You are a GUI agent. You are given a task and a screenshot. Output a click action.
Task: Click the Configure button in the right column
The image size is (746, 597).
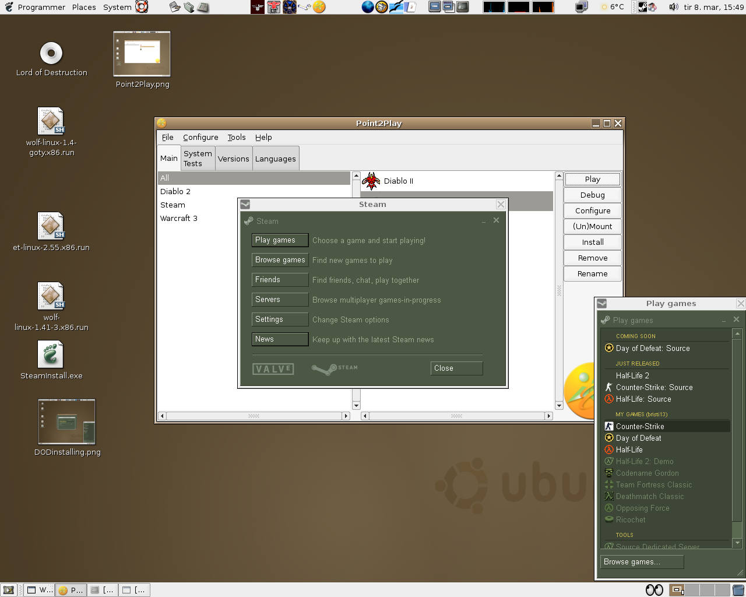pos(593,211)
